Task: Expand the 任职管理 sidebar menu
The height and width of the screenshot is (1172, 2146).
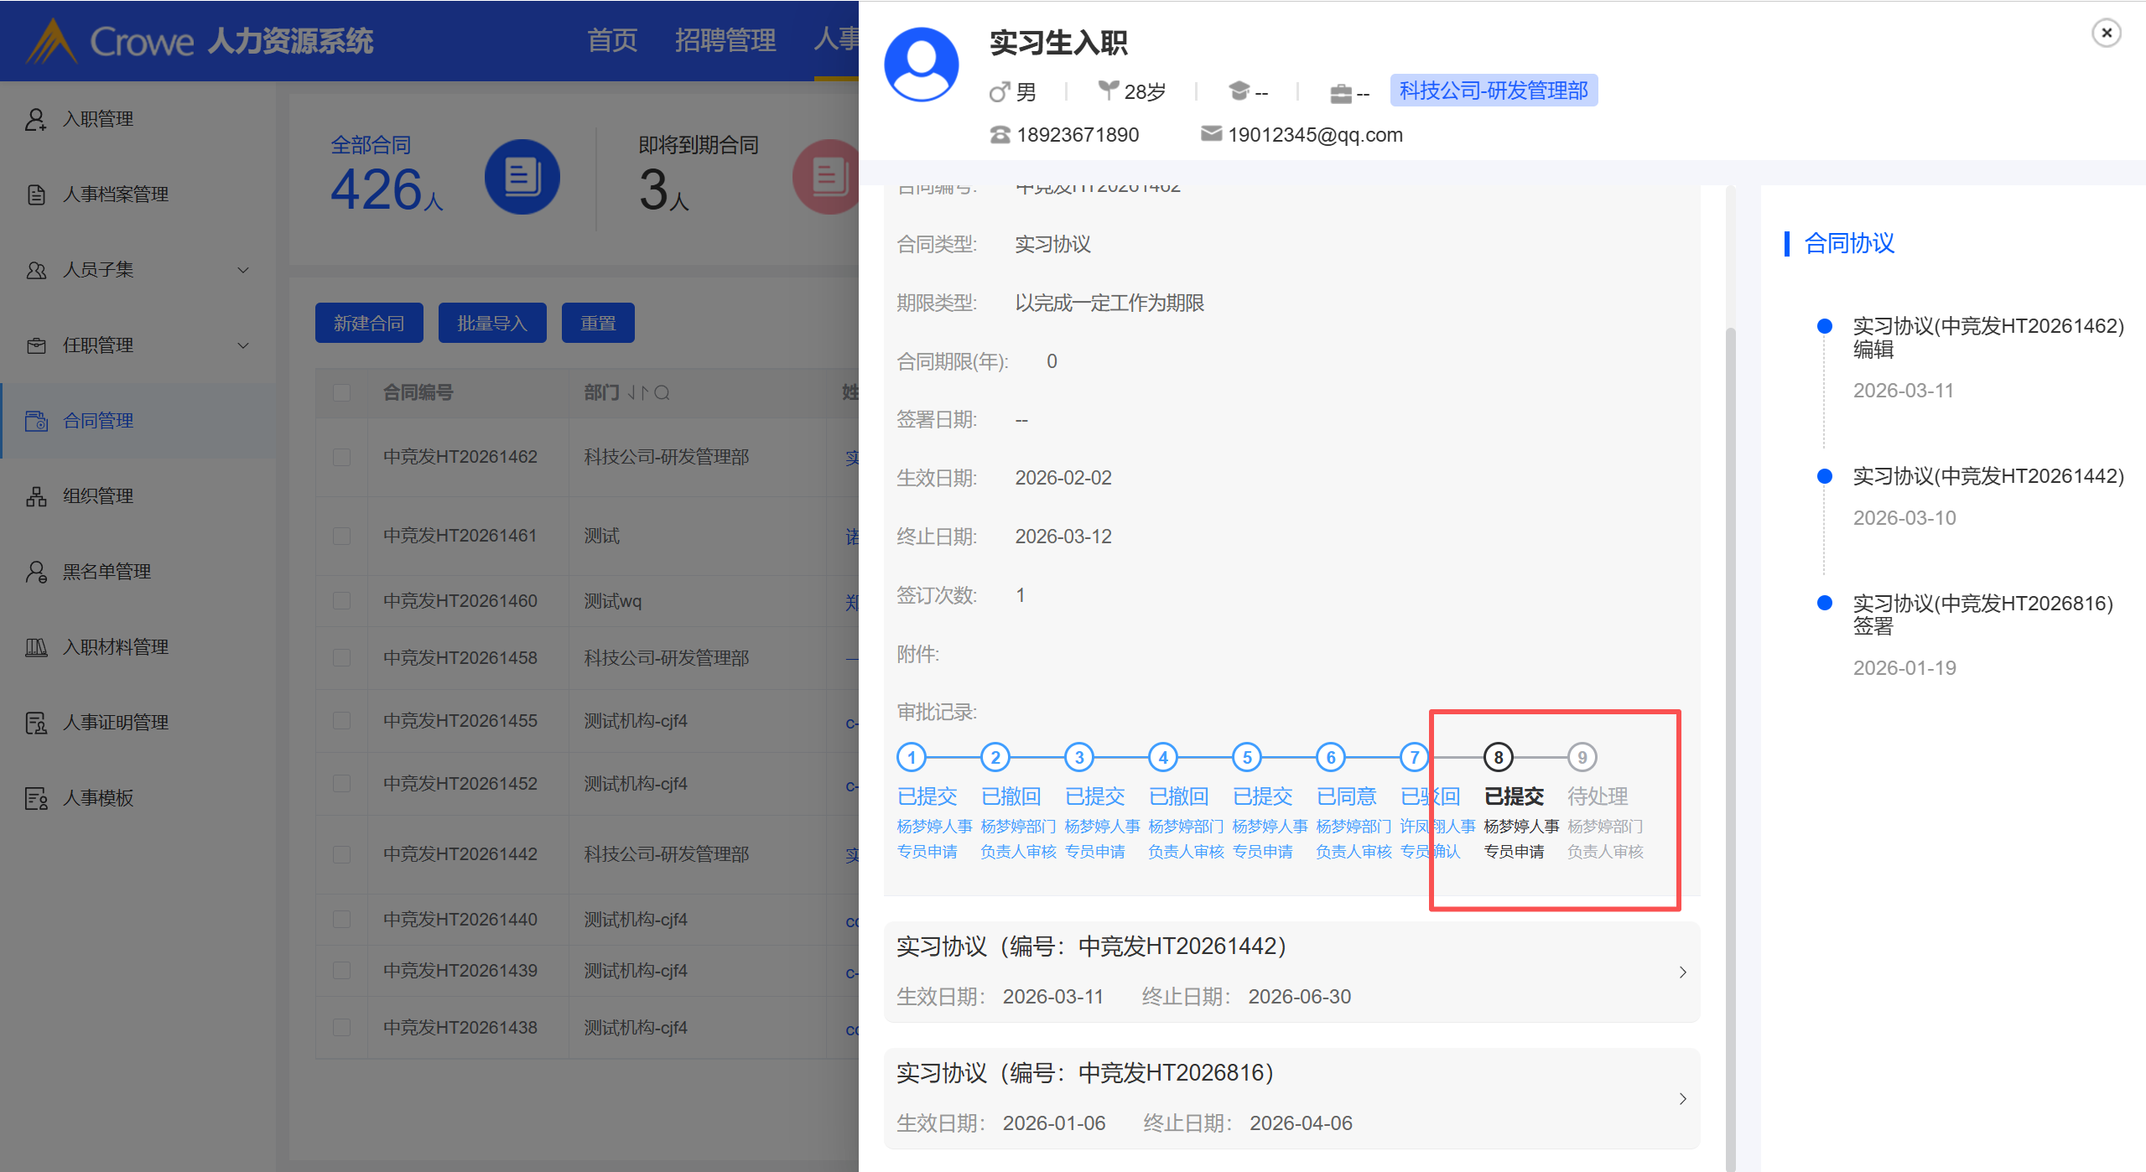Action: pyautogui.click(x=243, y=345)
